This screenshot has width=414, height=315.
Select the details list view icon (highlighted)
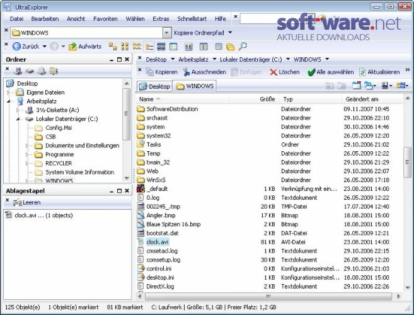(x=149, y=47)
